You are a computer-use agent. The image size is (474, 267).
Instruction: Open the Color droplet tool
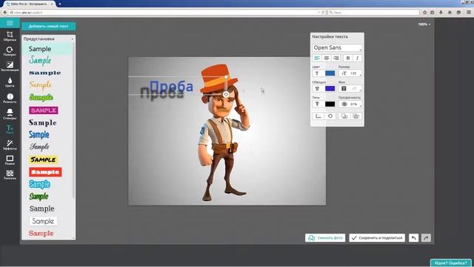click(10, 82)
